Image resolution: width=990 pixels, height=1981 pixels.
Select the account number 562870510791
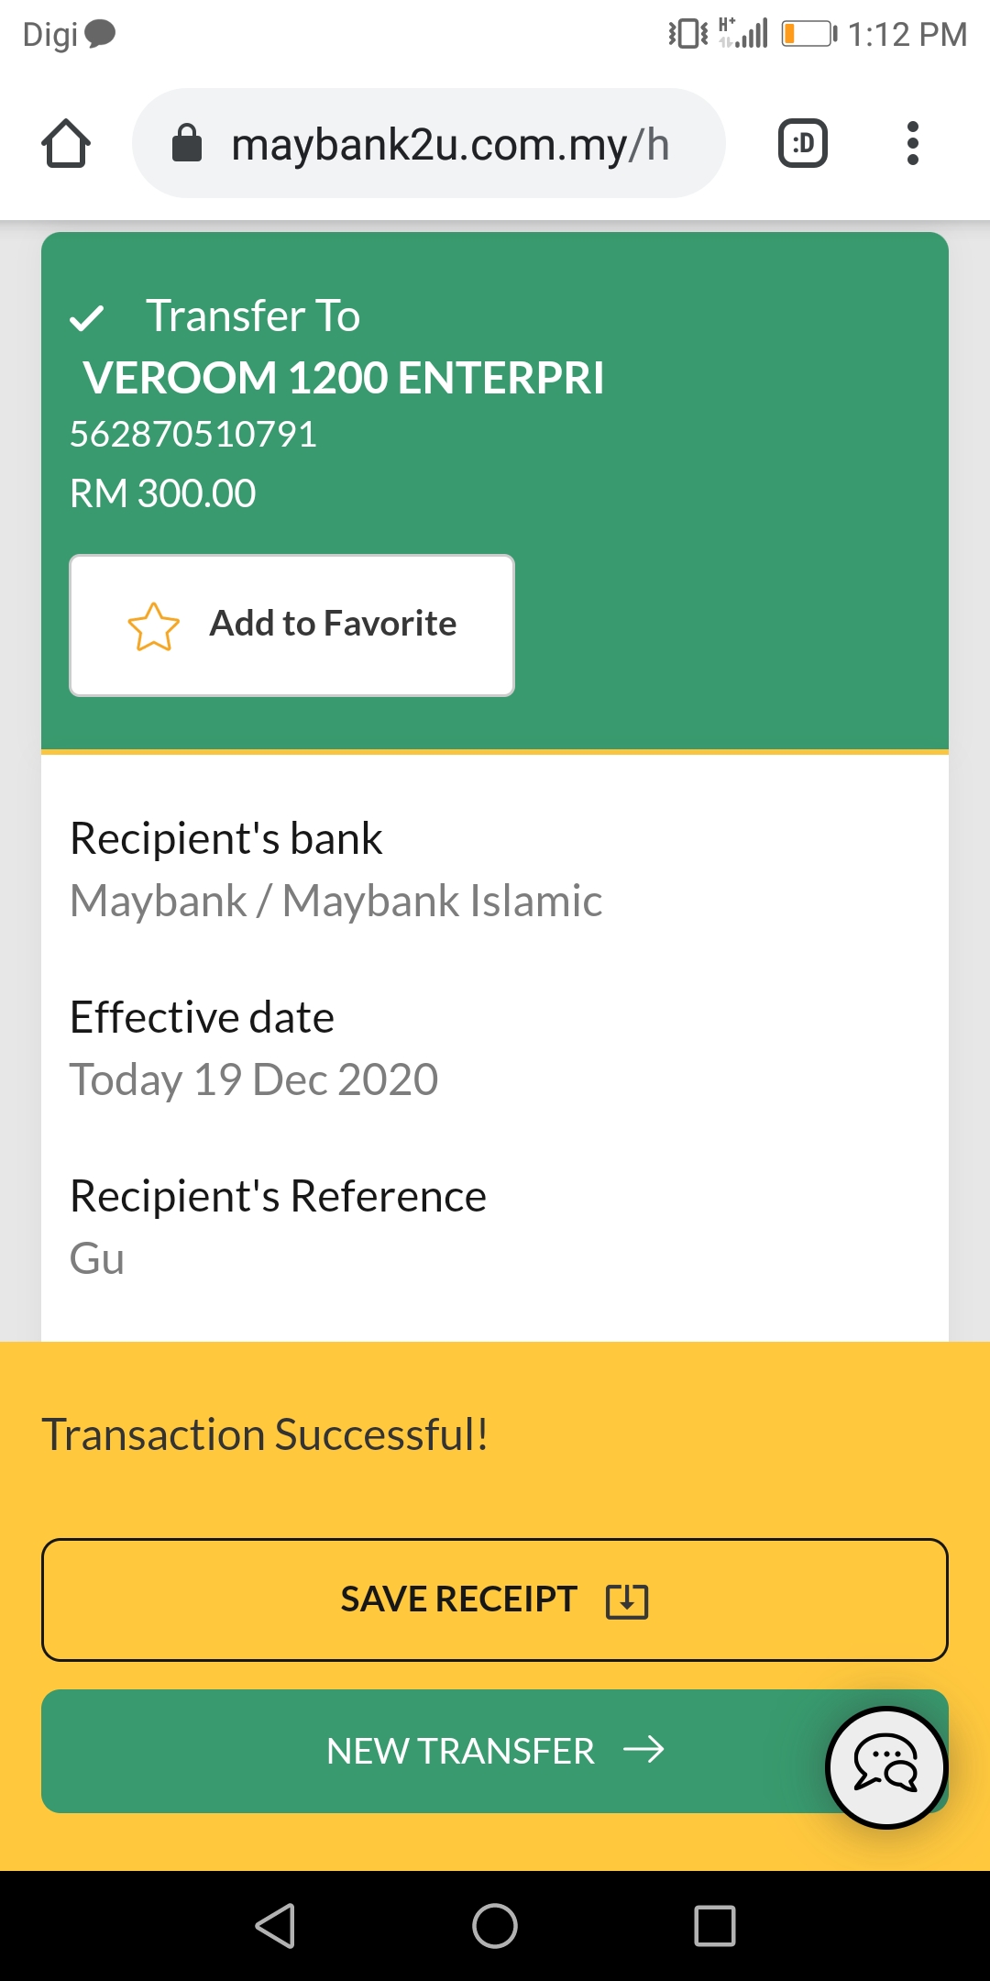tap(193, 435)
